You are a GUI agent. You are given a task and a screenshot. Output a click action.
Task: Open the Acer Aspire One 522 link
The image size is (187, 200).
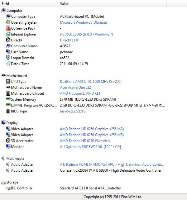[75, 88]
